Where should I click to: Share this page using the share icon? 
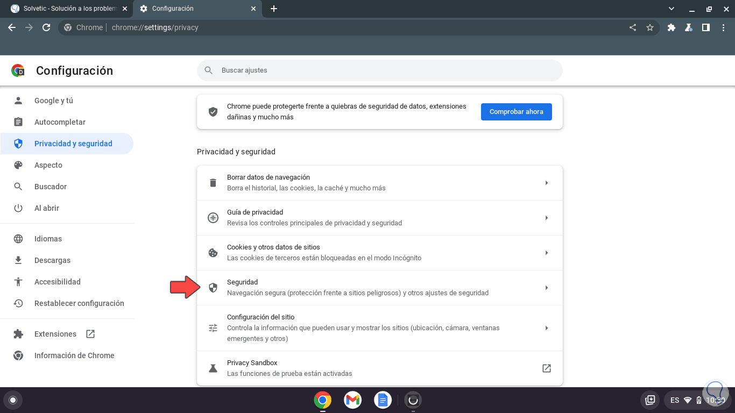pos(633,27)
